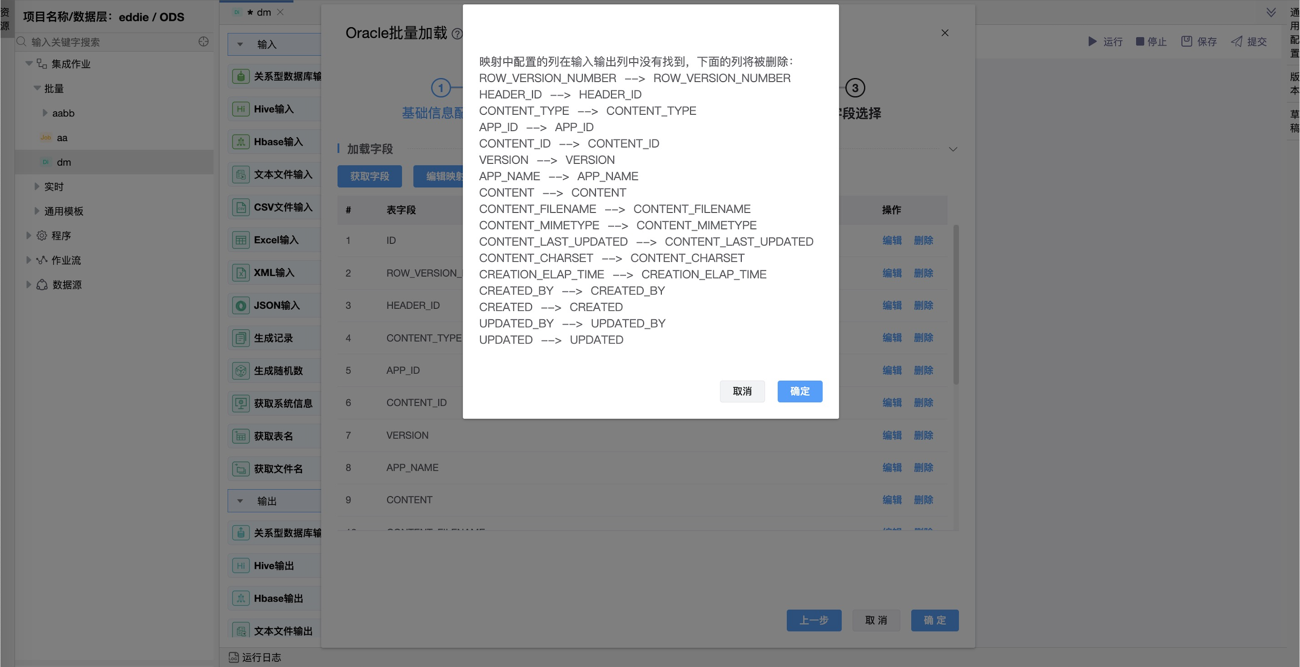This screenshot has width=1300, height=667.
Task: Expand the 实时 tree node
Action: [37, 186]
